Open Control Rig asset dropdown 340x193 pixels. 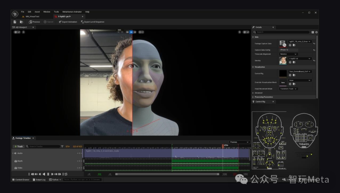coord(300,72)
